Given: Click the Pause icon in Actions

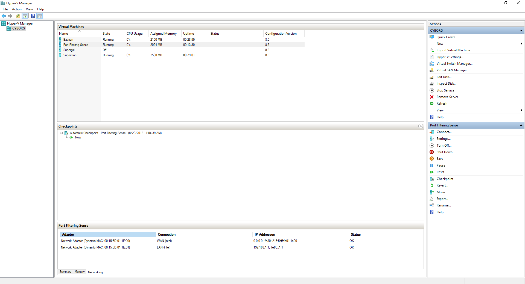Looking at the screenshot, I should pos(432,165).
